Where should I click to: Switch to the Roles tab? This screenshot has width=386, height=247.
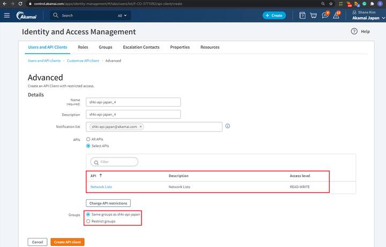(83, 47)
